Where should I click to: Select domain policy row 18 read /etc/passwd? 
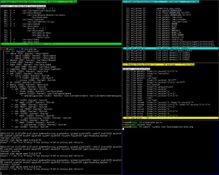click(x=143, y=84)
